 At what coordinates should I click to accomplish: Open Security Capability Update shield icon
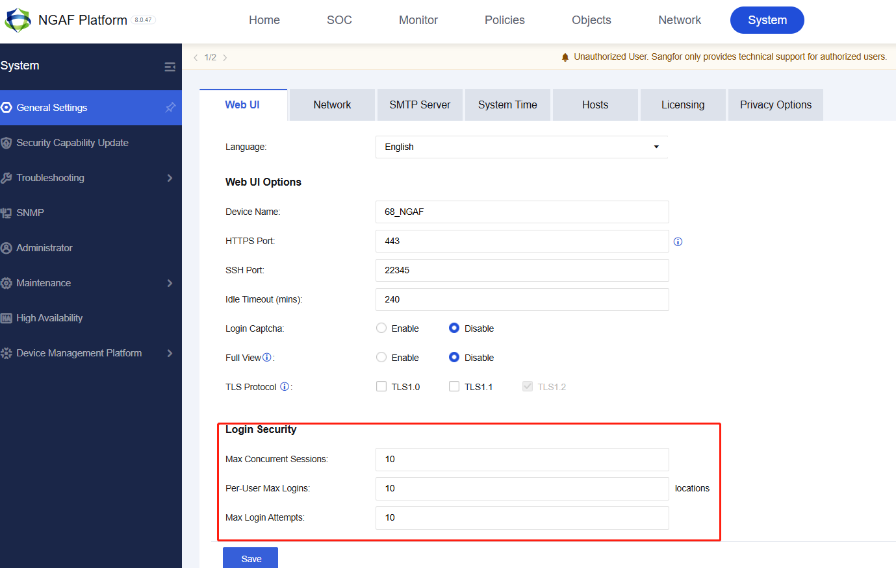pos(6,143)
